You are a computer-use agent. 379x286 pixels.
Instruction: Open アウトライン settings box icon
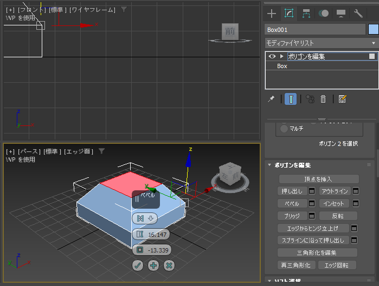coord(356,191)
